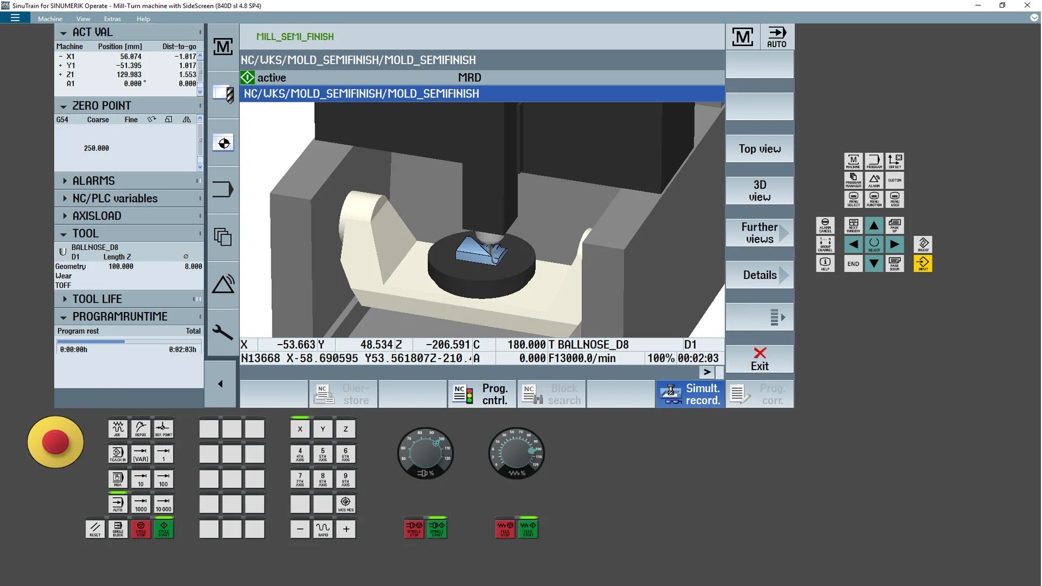Expand the TOOL LIFE section
1042x586 pixels.
[65, 299]
